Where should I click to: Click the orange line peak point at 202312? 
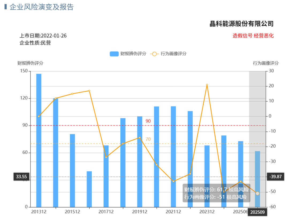tap(207, 85)
